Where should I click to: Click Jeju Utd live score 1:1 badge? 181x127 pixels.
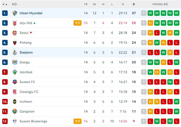pyautogui.click(x=77, y=23)
